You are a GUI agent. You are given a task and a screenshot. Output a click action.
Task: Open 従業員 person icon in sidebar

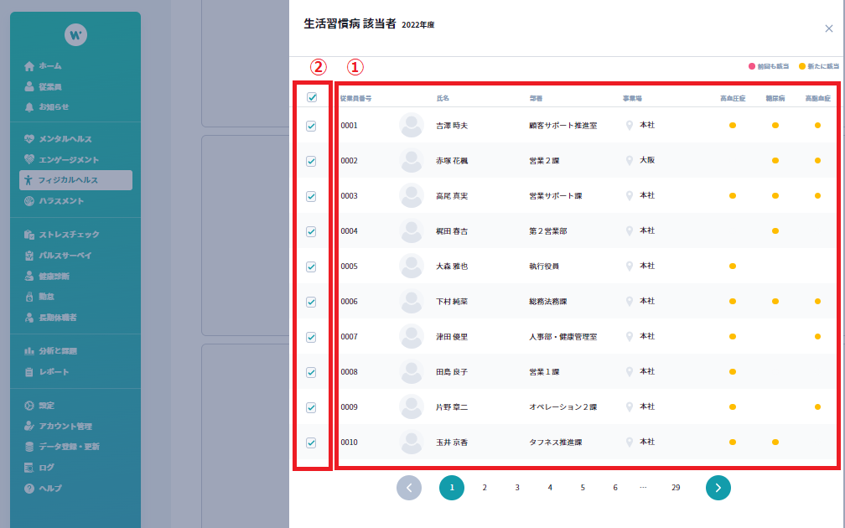click(x=29, y=87)
